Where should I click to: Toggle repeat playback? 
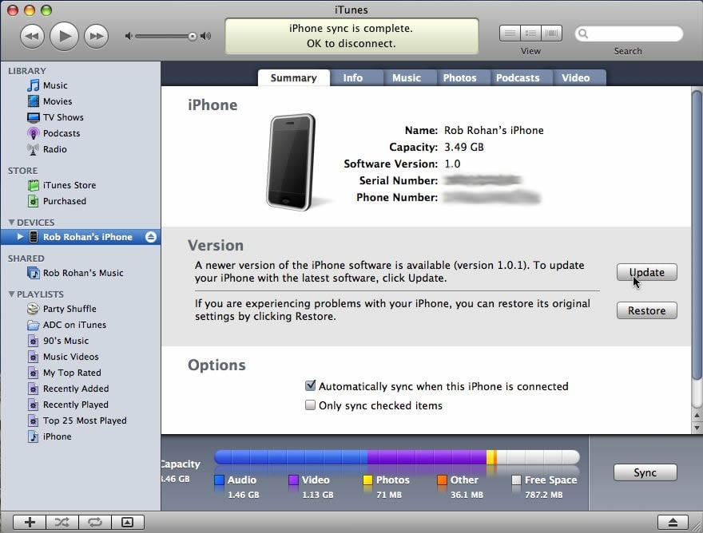coord(94,523)
